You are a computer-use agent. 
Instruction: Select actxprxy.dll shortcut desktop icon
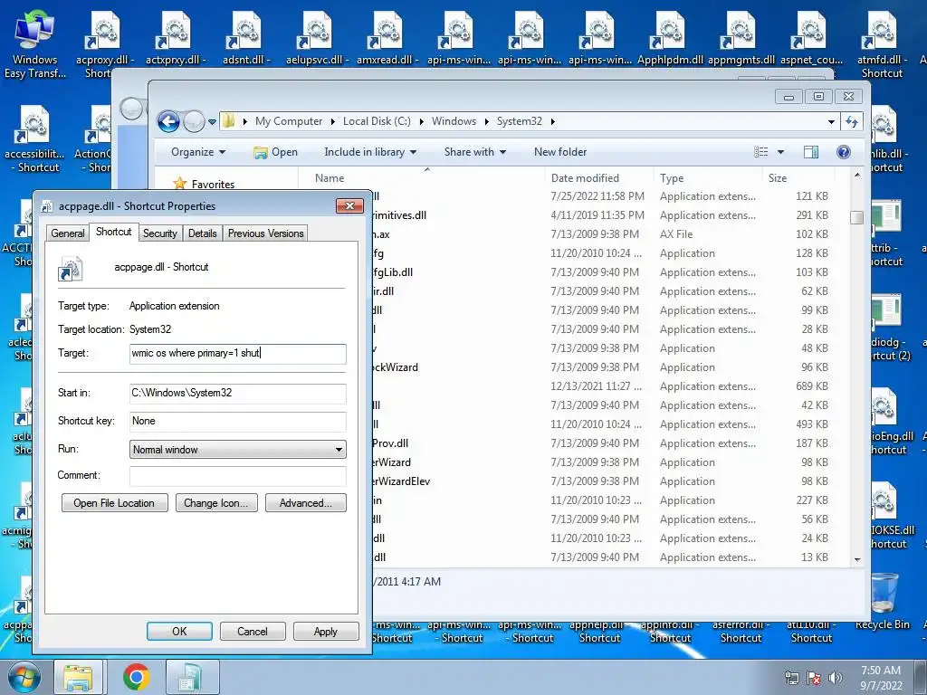click(x=176, y=40)
